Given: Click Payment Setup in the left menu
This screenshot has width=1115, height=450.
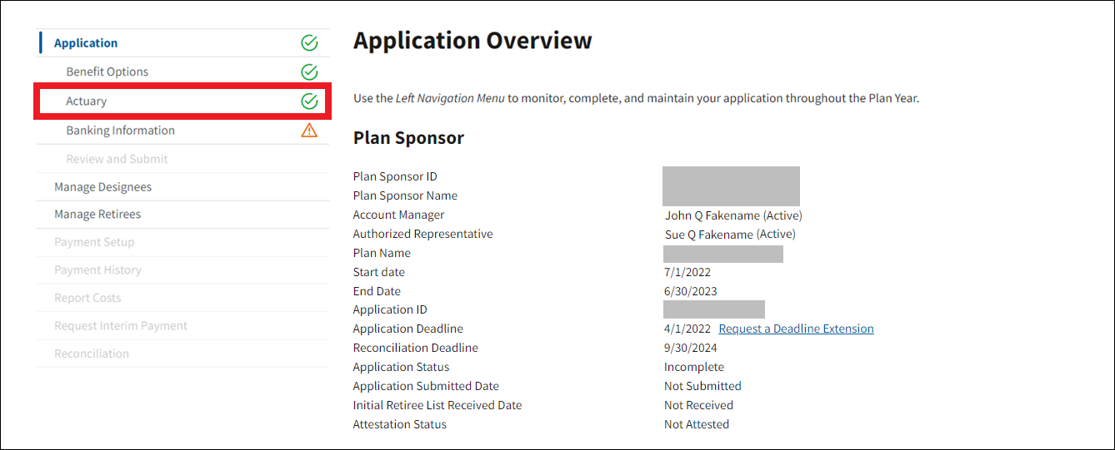Looking at the screenshot, I should 94,242.
